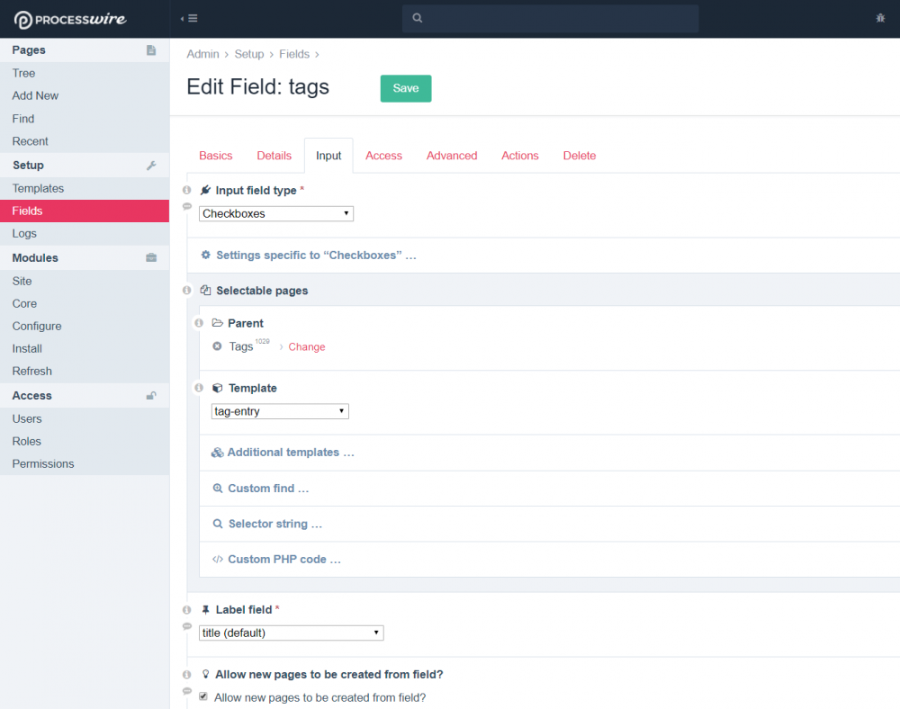
Task: Uncheck Allow new pages to be created
Action: click(x=203, y=696)
